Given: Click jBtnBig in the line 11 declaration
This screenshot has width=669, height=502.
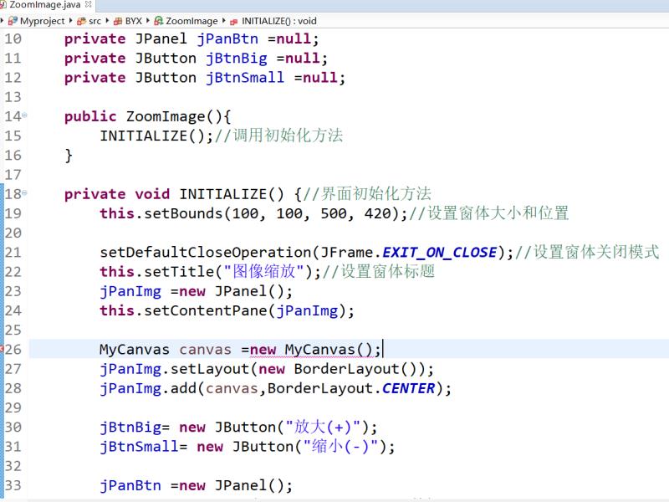Looking at the screenshot, I should pyautogui.click(x=237, y=59).
